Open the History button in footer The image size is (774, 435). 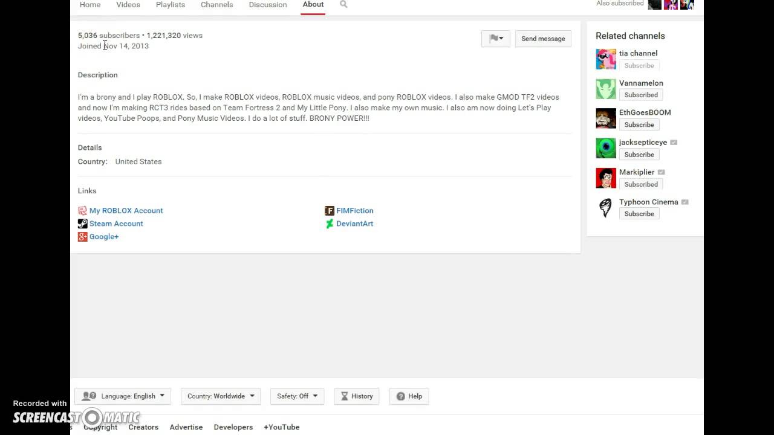tap(357, 396)
